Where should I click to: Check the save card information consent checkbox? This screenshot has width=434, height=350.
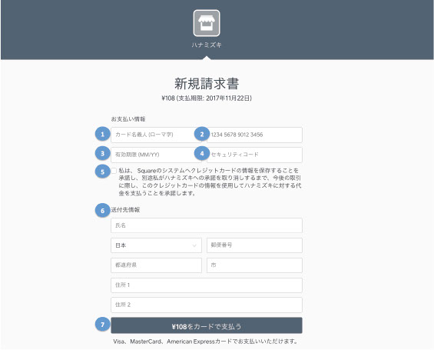click(114, 171)
